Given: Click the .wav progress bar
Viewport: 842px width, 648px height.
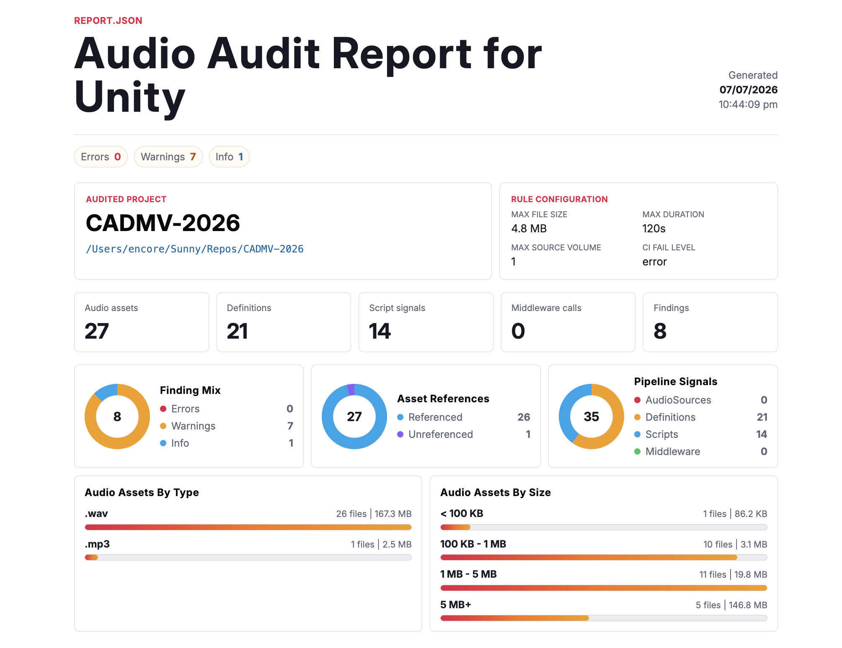Looking at the screenshot, I should [248, 527].
